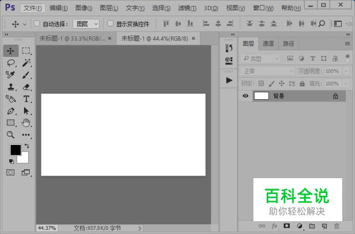Expand the 填充 fill dropdown arrow
Image resolution: width=355 pixels, height=234 pixels.
346,84
